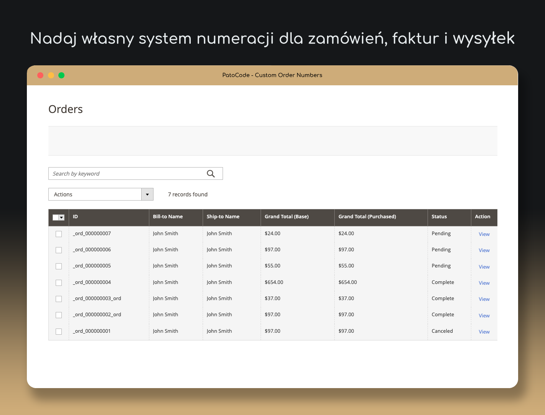Click View for order _ord_000000005
Screen dimensions: 545x415
tap(484, 267)
